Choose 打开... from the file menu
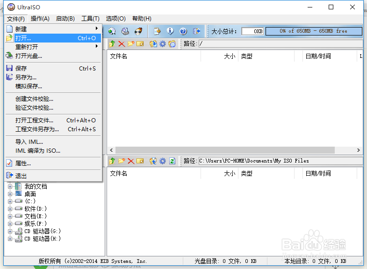 click(53, 38)
